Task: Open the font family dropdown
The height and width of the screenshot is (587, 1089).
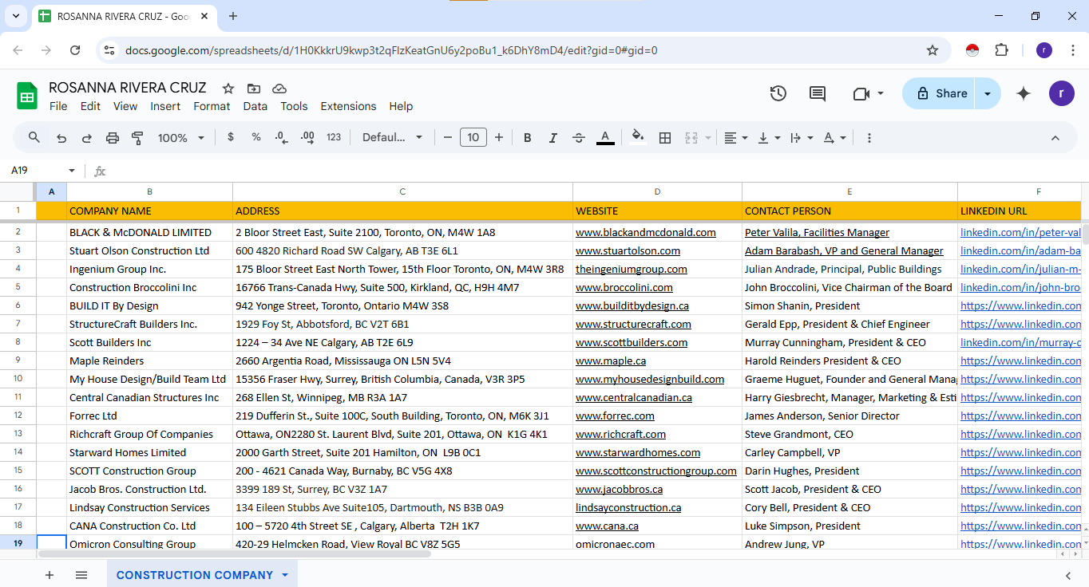Action: [x=393, y=138]
